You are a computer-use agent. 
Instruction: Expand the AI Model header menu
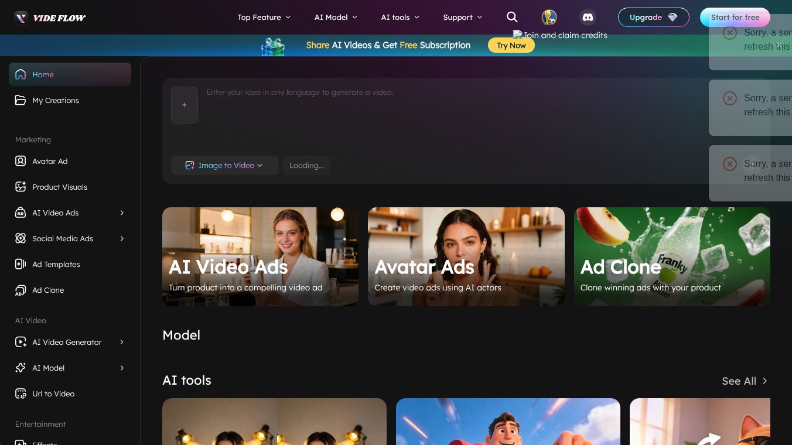[336, 17]
